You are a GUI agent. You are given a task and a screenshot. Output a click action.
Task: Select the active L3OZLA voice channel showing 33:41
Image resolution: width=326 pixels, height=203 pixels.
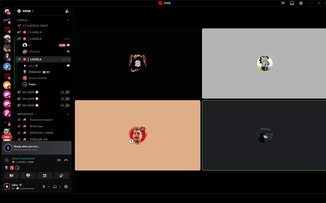pos(44,59)
